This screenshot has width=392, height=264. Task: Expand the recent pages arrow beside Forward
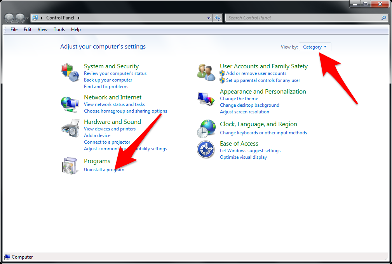click(x=28, y=18)
